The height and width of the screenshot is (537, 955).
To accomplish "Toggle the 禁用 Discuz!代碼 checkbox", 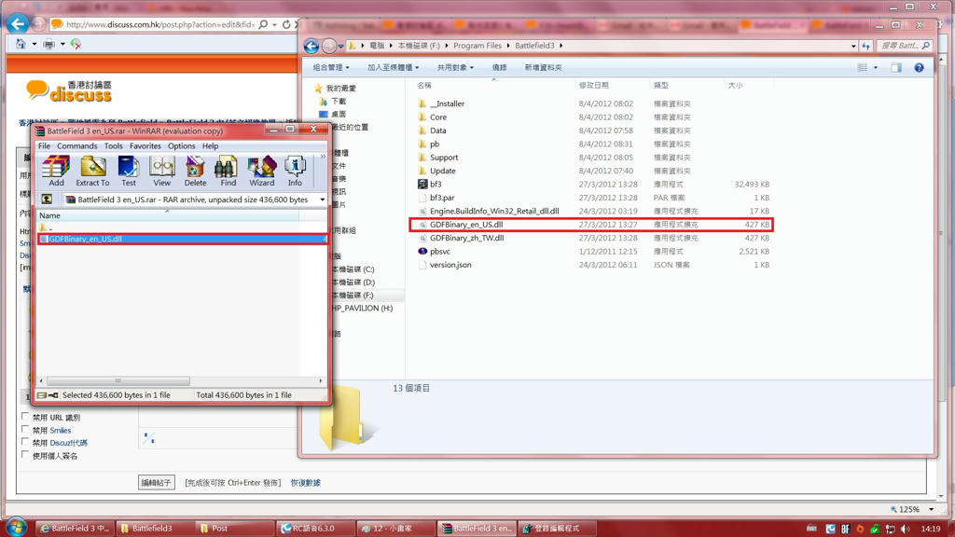I will 25,442.
